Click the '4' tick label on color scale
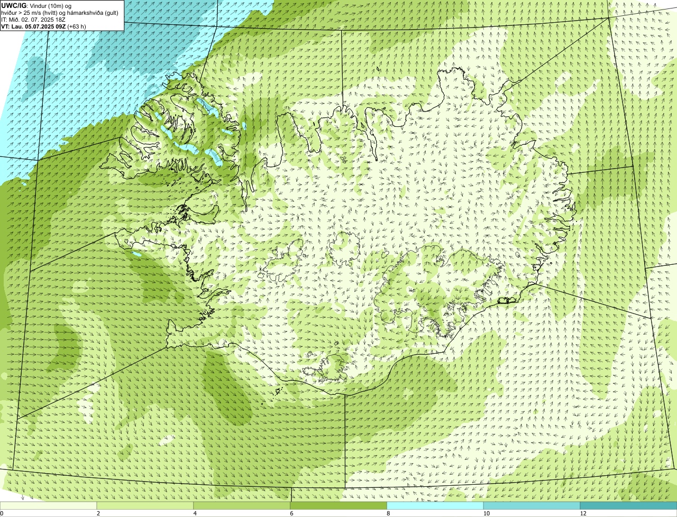The width and height of the screenshot is (677, 517). 195,513
